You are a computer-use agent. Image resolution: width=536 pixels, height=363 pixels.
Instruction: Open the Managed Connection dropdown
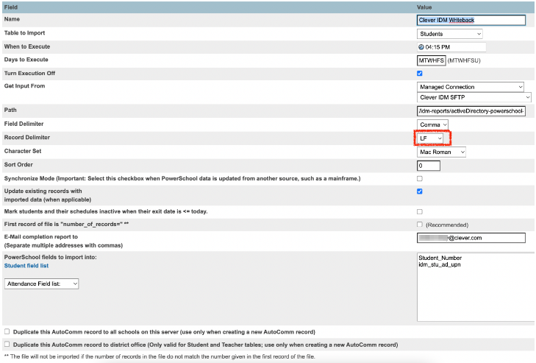coord(472,87)
